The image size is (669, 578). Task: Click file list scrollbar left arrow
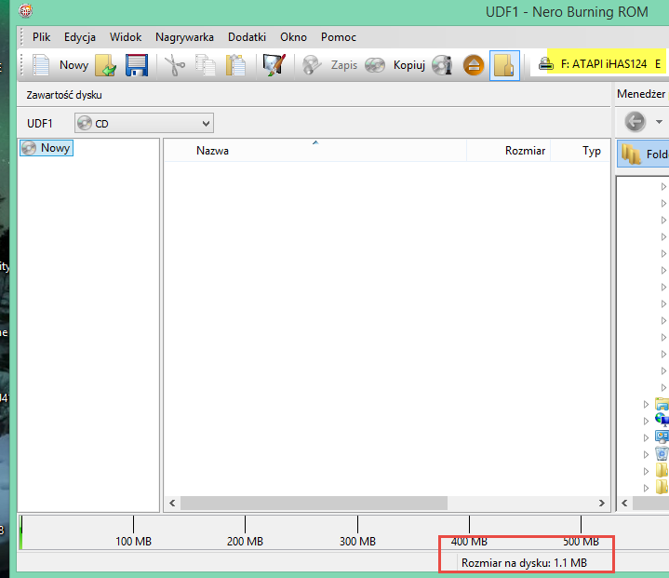coord(172,503)
